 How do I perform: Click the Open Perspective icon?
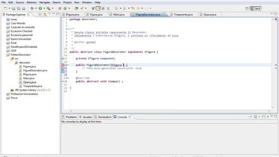point(247,8)
